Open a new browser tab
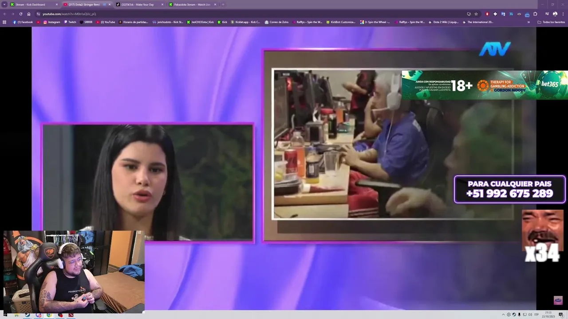 point(223,4)
